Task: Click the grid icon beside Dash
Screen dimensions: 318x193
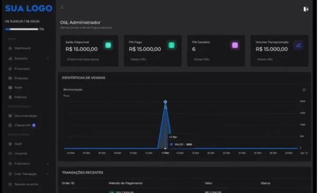Action: (10, 144)
